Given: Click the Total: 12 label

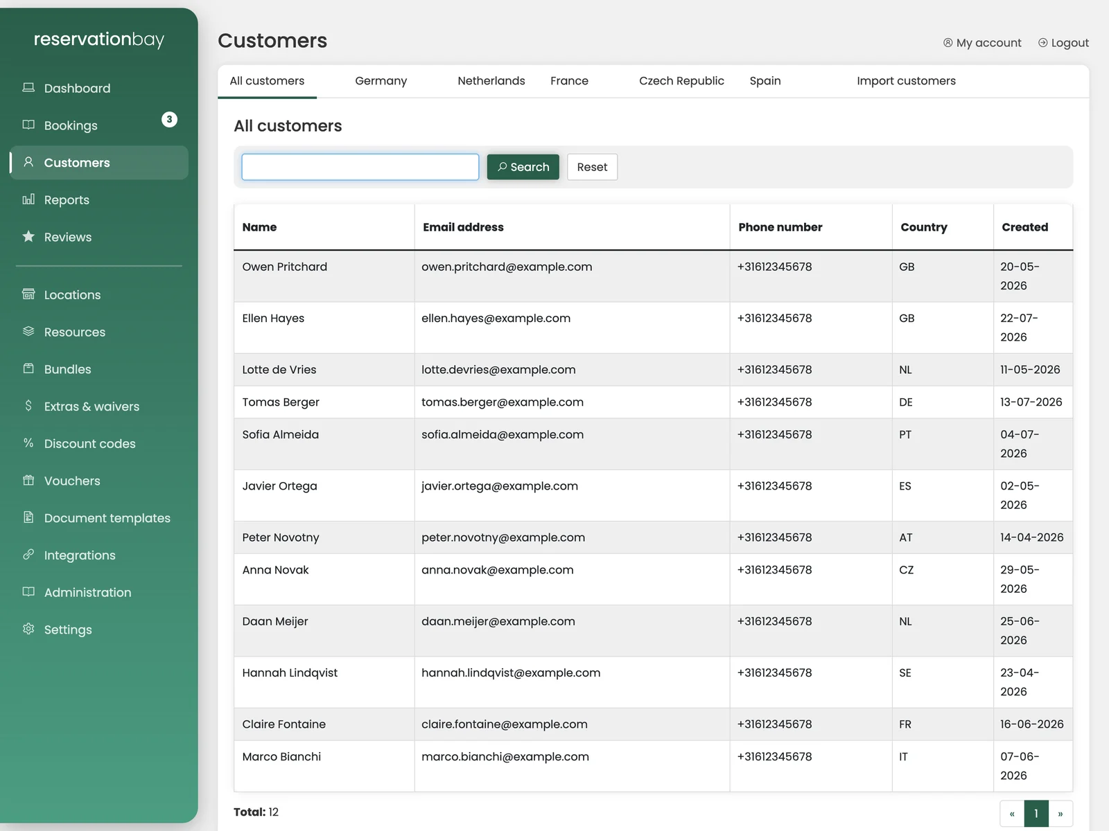Looking at the screenshot, I should pos(256,812).
